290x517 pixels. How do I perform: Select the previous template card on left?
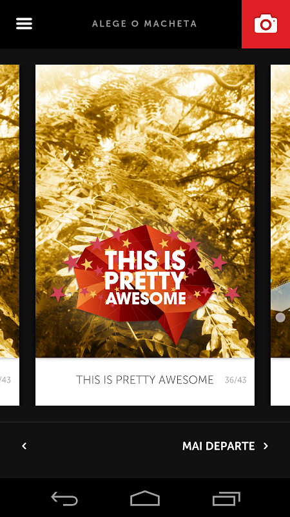10,235
